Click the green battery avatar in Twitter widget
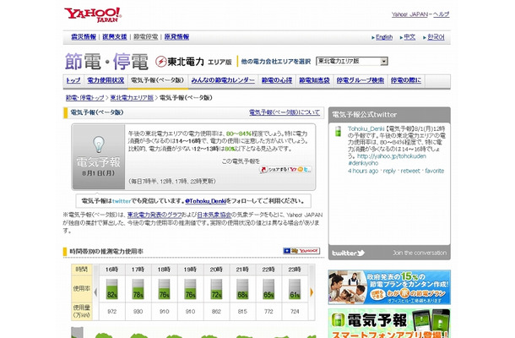This screenshot has height=338, width=515. pyautogui.click(x=338, y=131)
